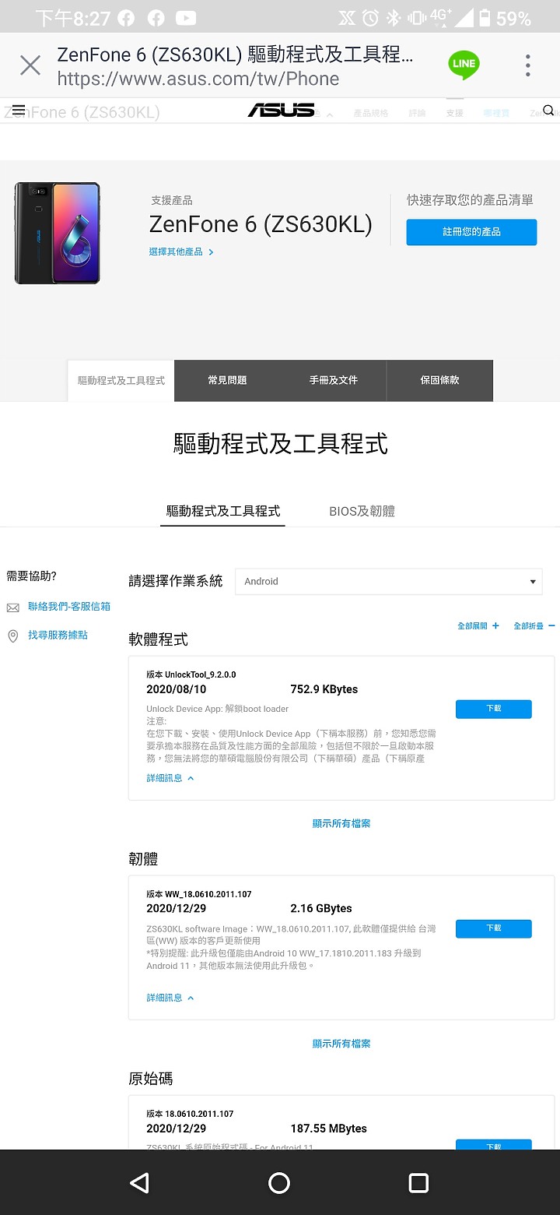
Task: Switch to the 保固條款 tab
Action: [x=440, y=380]
